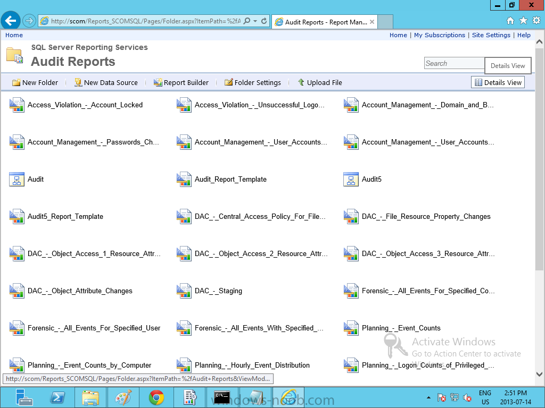
Task: Open the browser Home icon
Action: [x=510, y=21]
